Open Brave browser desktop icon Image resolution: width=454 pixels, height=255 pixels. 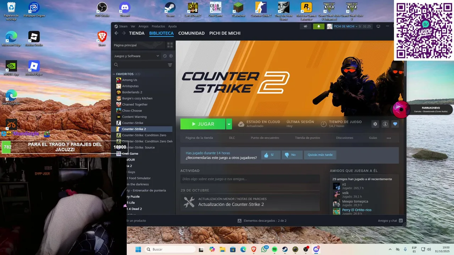(x=102, y=39)
